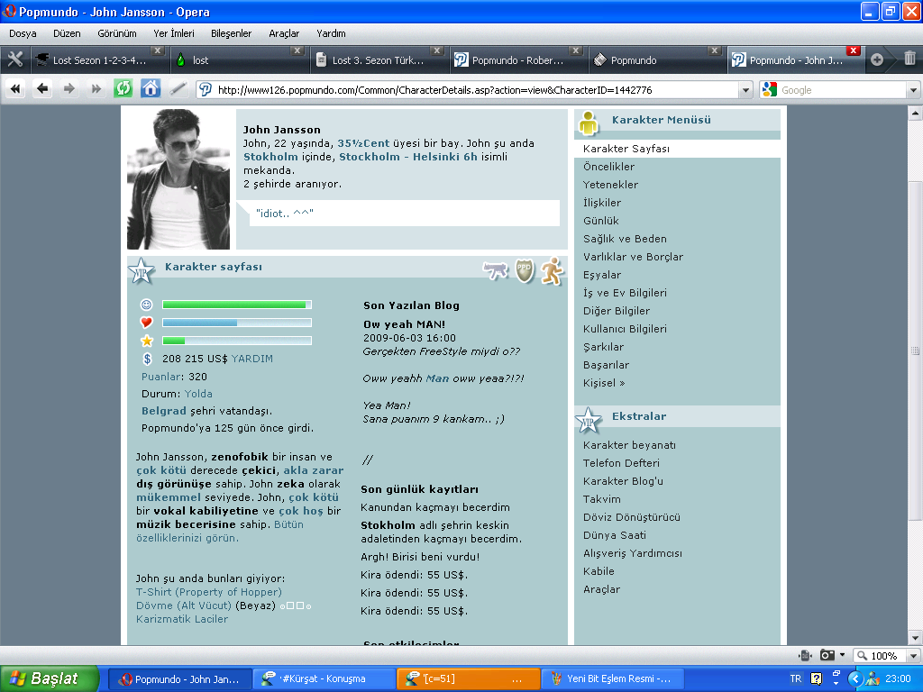Click the star quality progress bar
Screen dimensions: 923x692
237,340
